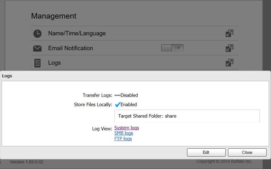Click the clock icon beside Name/Time/Language

tap(37, 33)
